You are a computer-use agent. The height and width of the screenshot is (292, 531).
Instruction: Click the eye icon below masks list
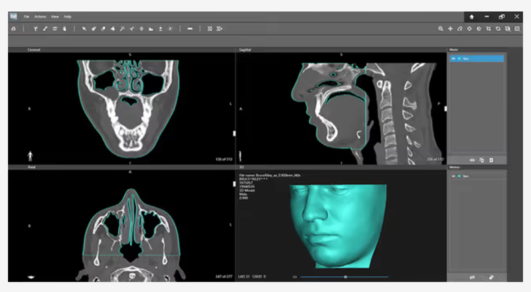tap(472, 160)
